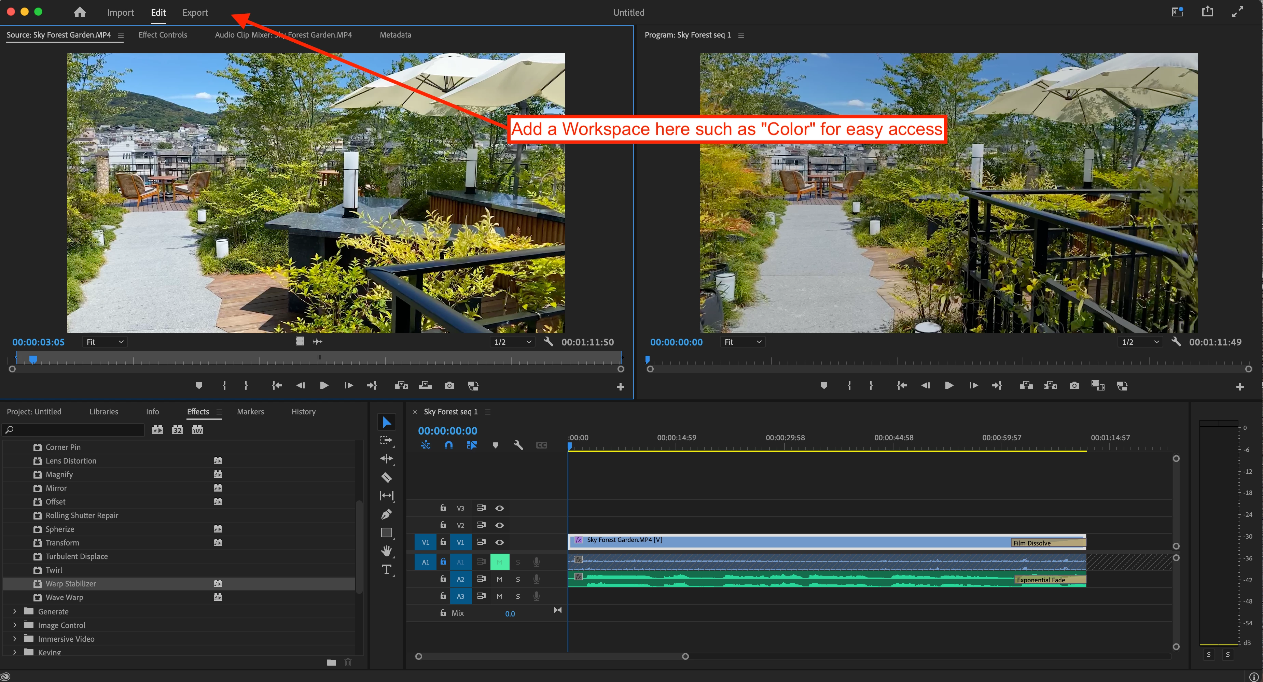Expand the Generate effects folder

pyautogui.click(x=15, y=611)
